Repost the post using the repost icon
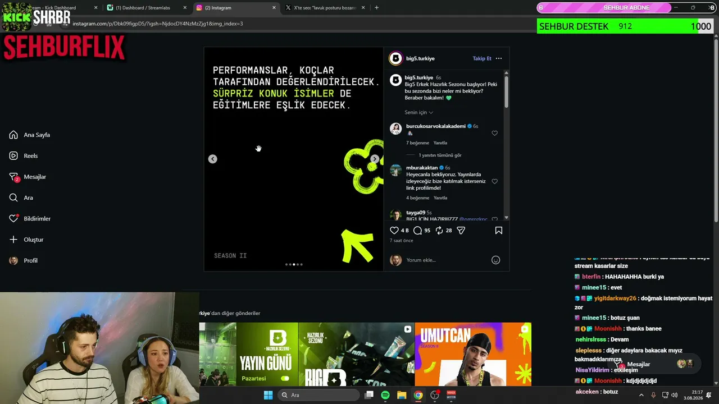 (x=439, y=230)
